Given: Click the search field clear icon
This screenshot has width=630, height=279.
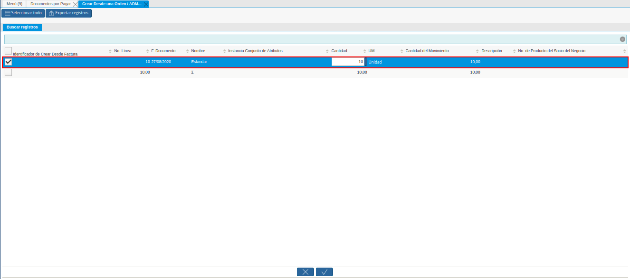Looking at the screenshot, I should (622, 39).
